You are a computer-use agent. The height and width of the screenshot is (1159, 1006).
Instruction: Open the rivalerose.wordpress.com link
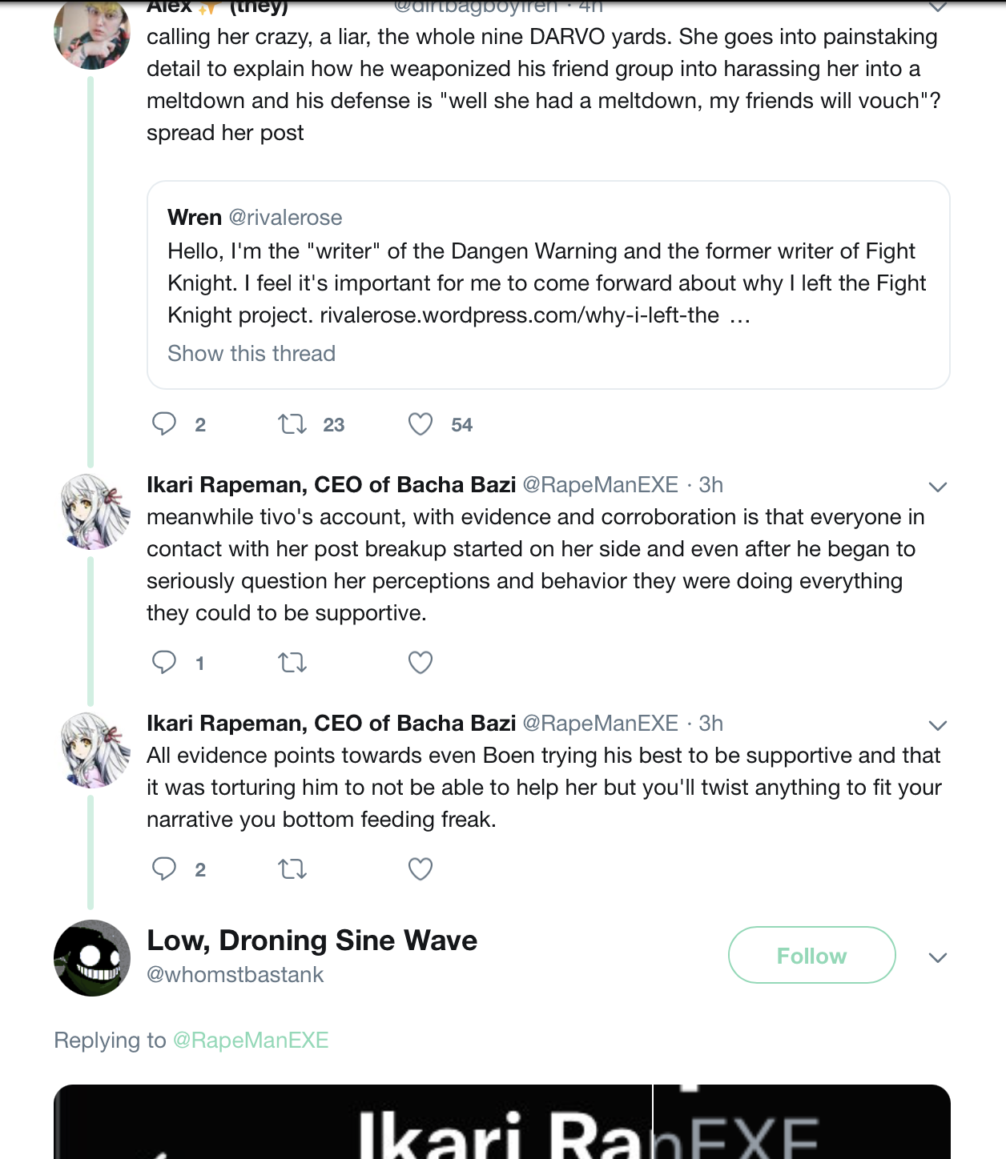point(519,315)
